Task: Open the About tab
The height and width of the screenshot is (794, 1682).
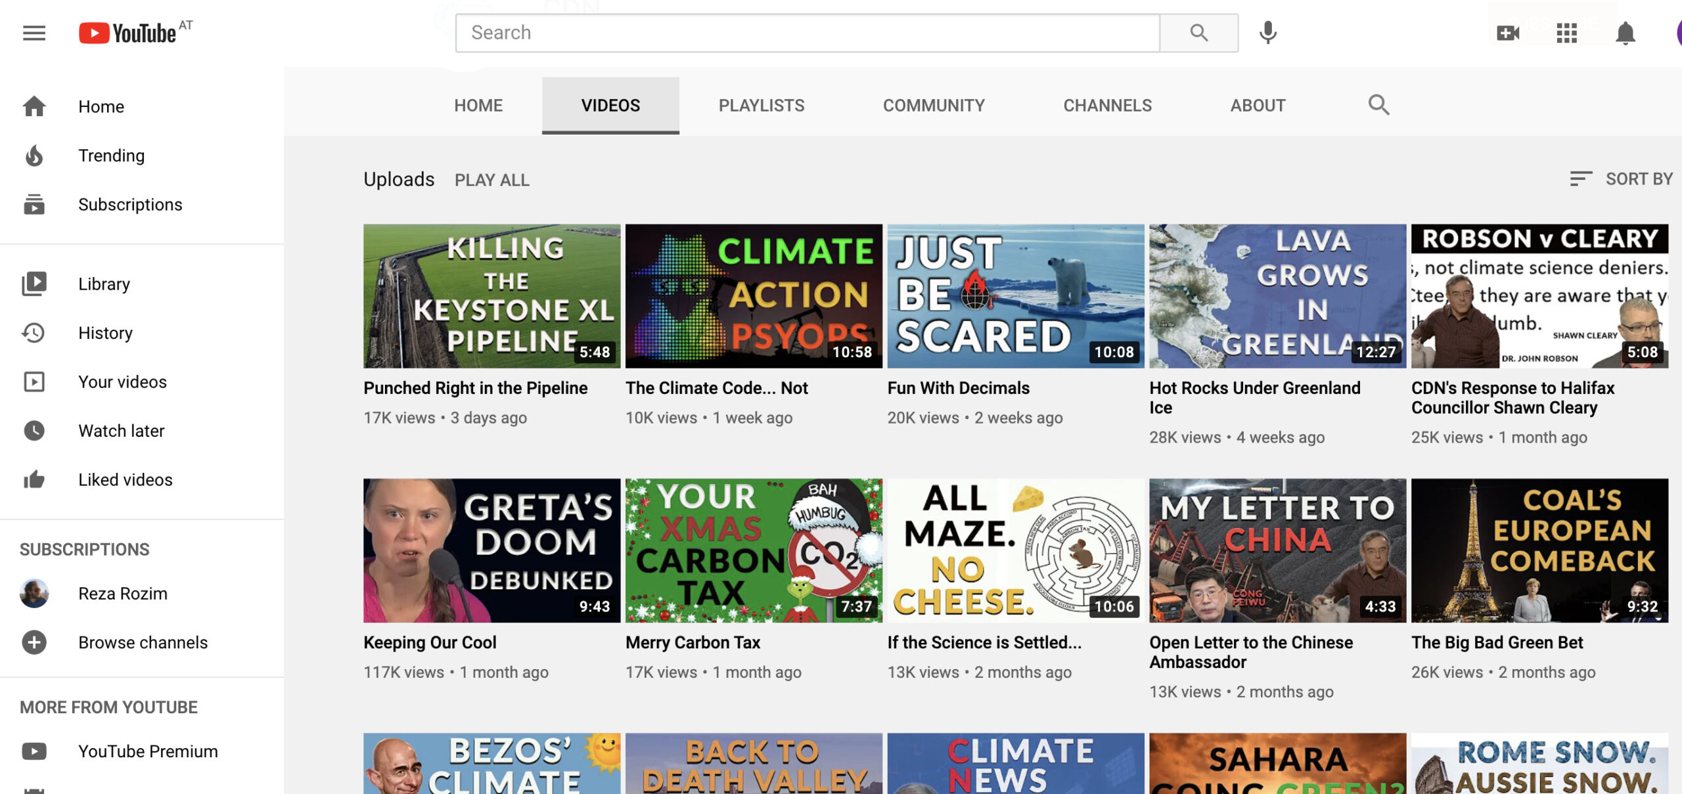Action: click(1257, 105)
